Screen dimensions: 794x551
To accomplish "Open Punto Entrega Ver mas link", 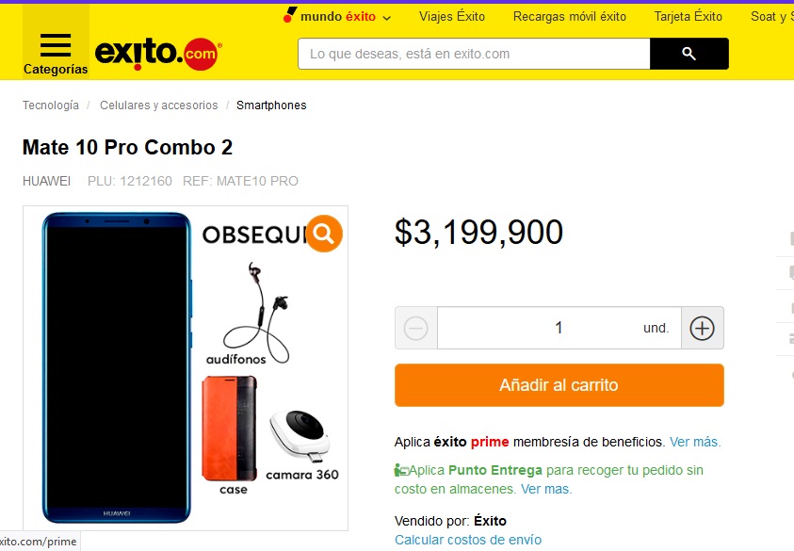I will [546, 489].
